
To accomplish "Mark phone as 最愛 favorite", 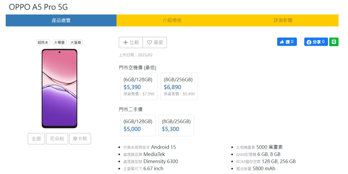I will (x=155, y=42).
